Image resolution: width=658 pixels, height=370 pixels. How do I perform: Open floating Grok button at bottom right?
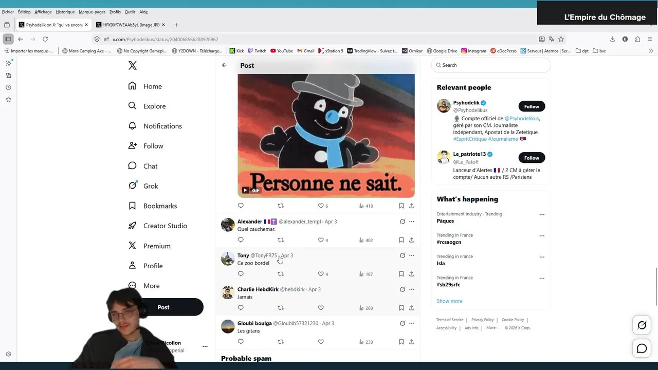[642, 325]
